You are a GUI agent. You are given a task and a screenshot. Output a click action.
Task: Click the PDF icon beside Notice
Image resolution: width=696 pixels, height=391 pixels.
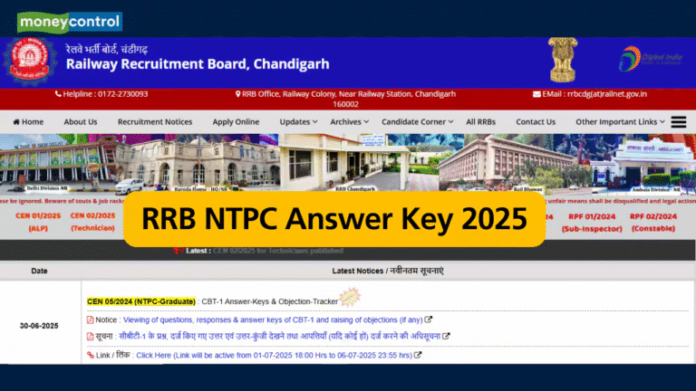point(90,320)
